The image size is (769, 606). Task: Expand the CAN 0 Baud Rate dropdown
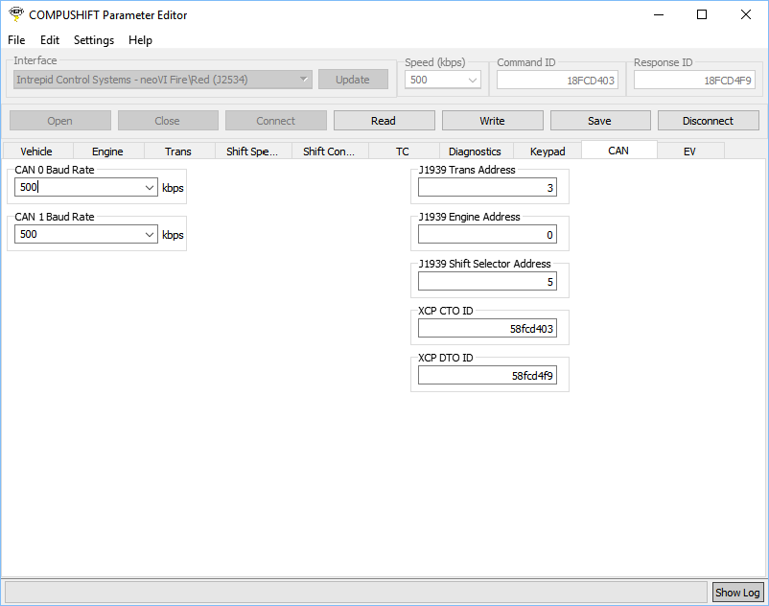(150, 188)
